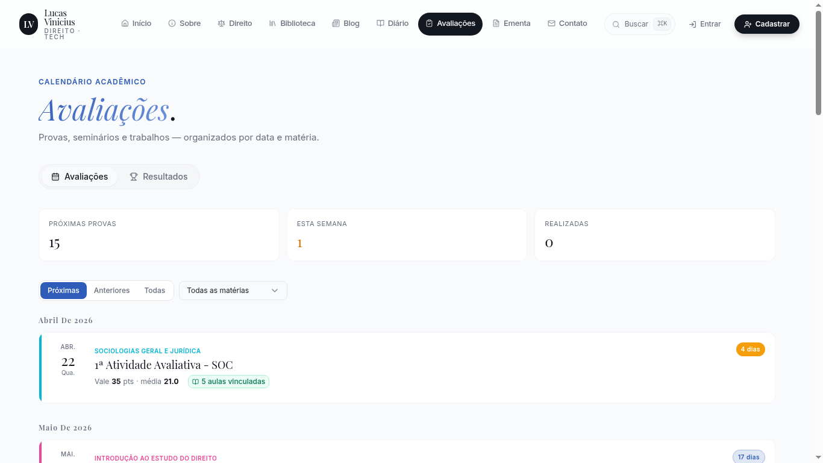Image resolution: width=823 pixels, height=463 pixels.
Task: Show Todas evaluations filter
Action: point(155,291)
